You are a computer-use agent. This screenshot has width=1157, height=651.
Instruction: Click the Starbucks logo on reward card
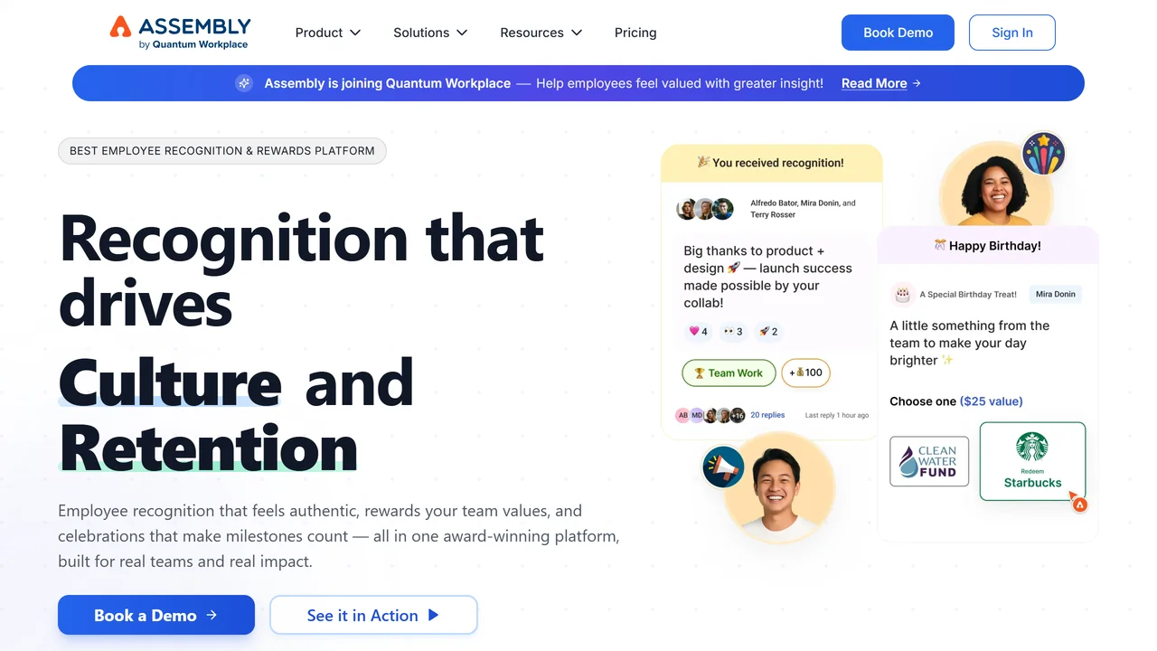click(1032, 447)
